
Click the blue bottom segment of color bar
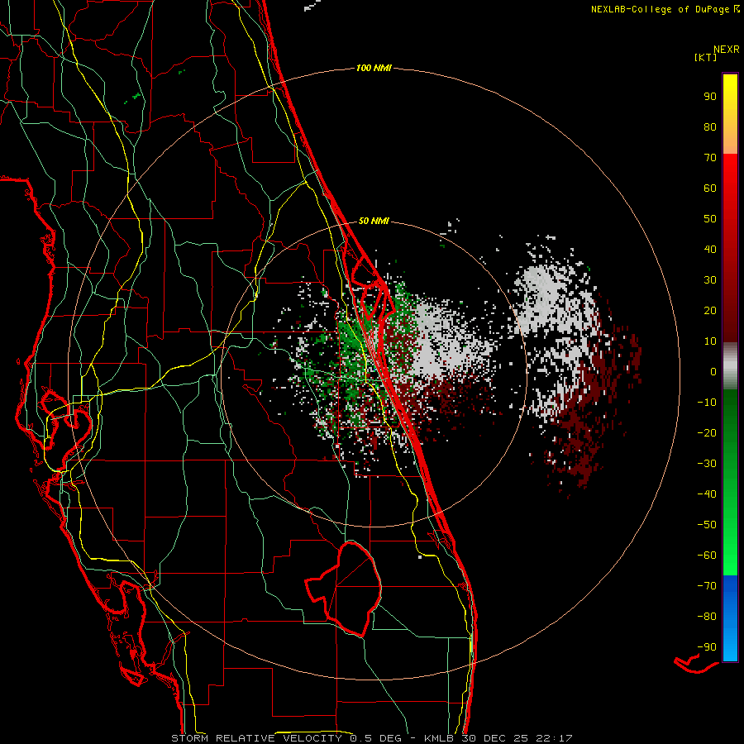(x=730, y=618)
